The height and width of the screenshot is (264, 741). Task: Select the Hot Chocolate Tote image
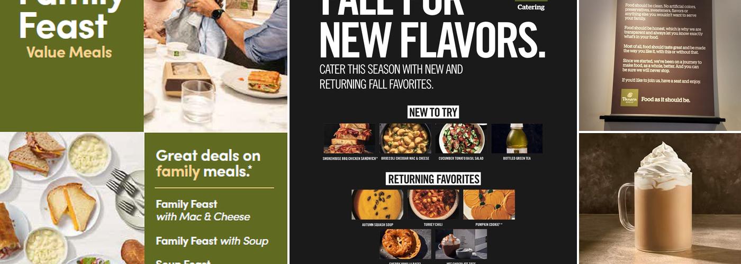pyautogui.click(x=461, y=244)
